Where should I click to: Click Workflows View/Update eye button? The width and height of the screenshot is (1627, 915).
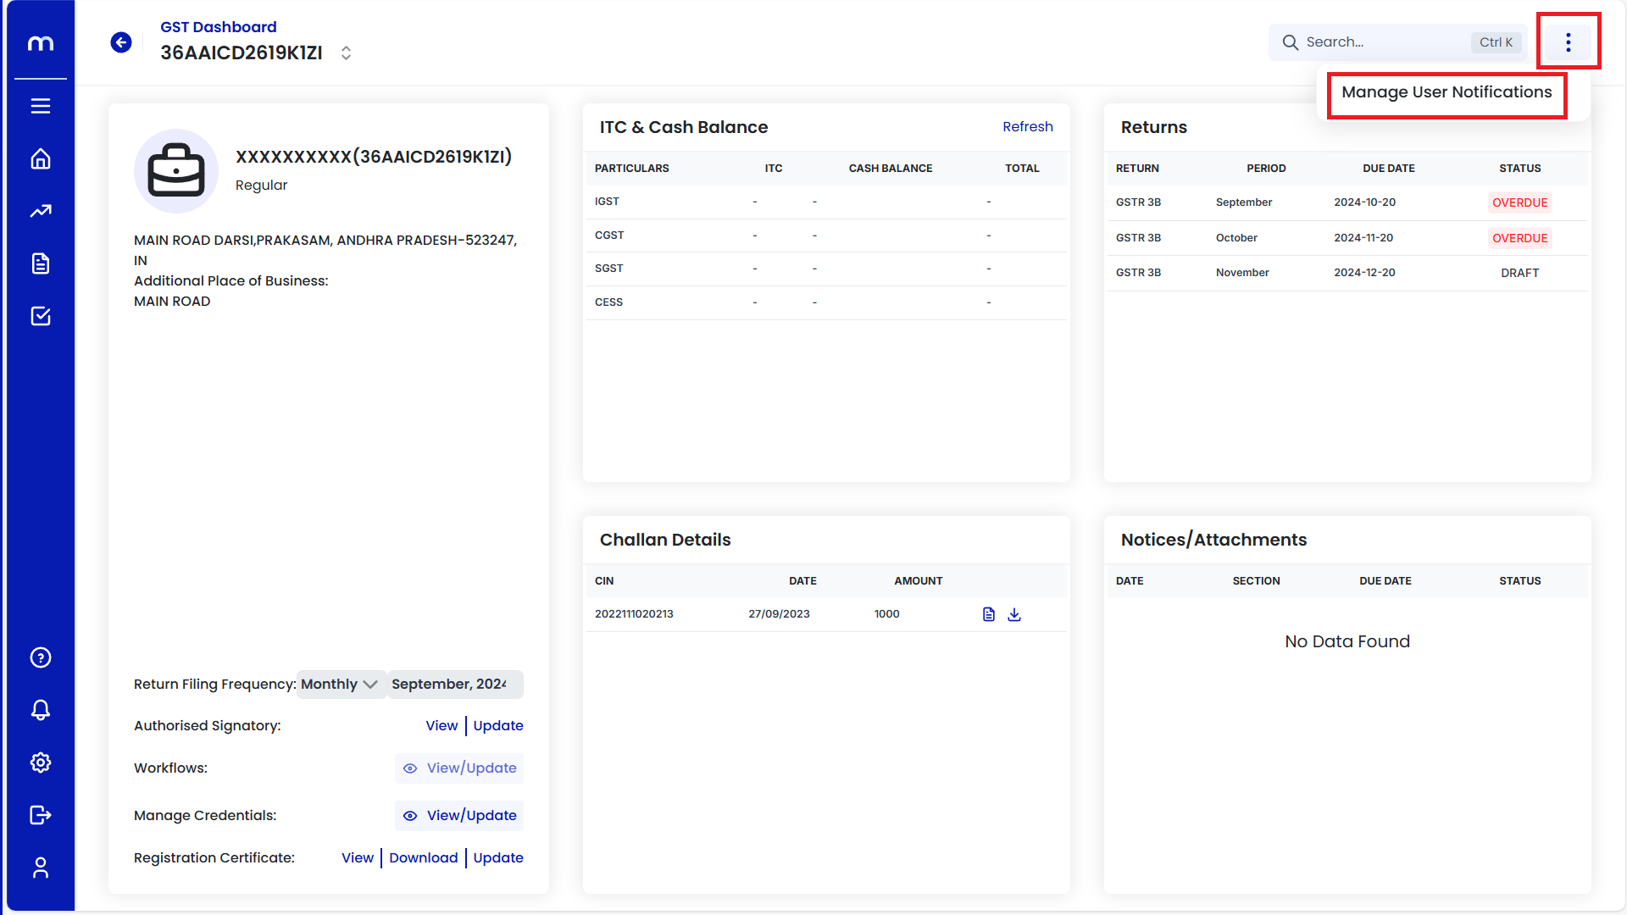point(459,768)
